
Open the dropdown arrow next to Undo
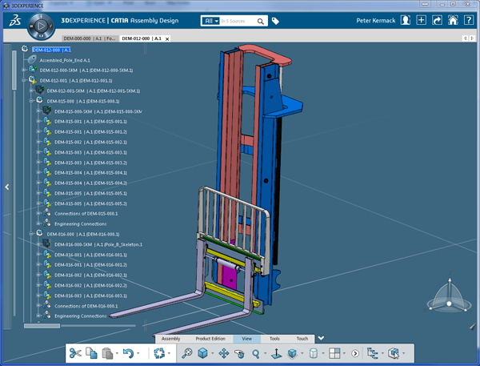tap(138, 353)
